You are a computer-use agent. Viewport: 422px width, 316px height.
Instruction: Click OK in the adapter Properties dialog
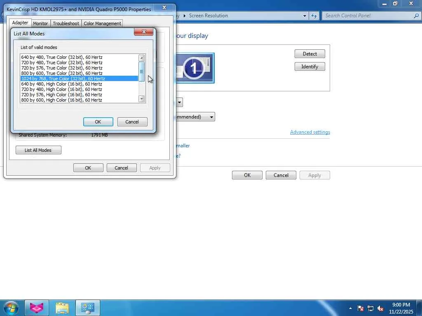coord(88,168)
